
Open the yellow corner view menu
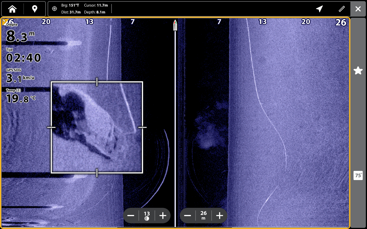point(5,21)
